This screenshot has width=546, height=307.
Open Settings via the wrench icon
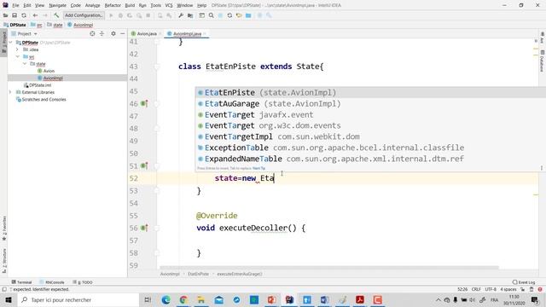[181, 15]
